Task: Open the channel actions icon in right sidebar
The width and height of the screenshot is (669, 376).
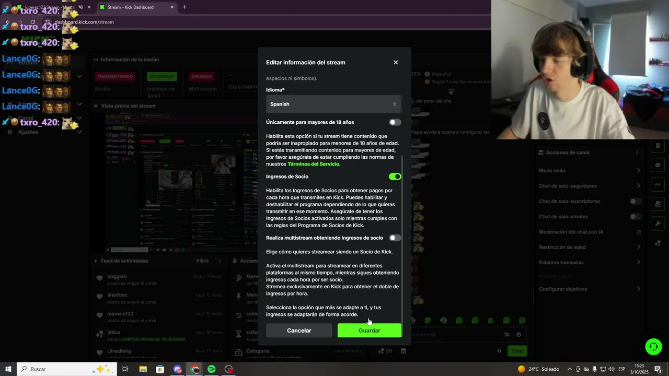Action: point(658,204)
